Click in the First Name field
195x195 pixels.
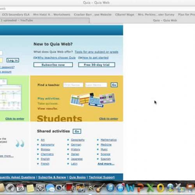(x=73, y=85)
